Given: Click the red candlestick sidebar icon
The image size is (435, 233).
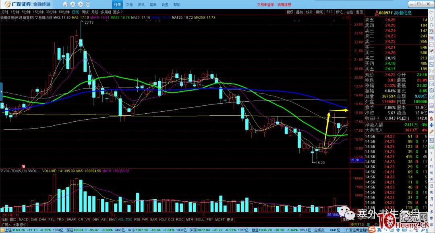Looking at the screenshot, I should coord(431,51).
